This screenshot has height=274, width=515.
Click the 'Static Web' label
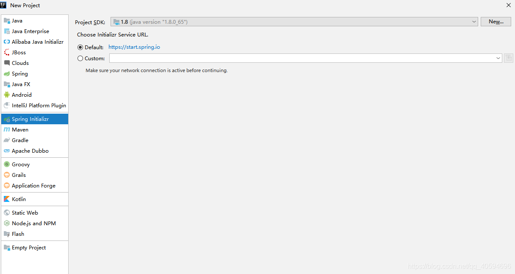tap(25, 212)
